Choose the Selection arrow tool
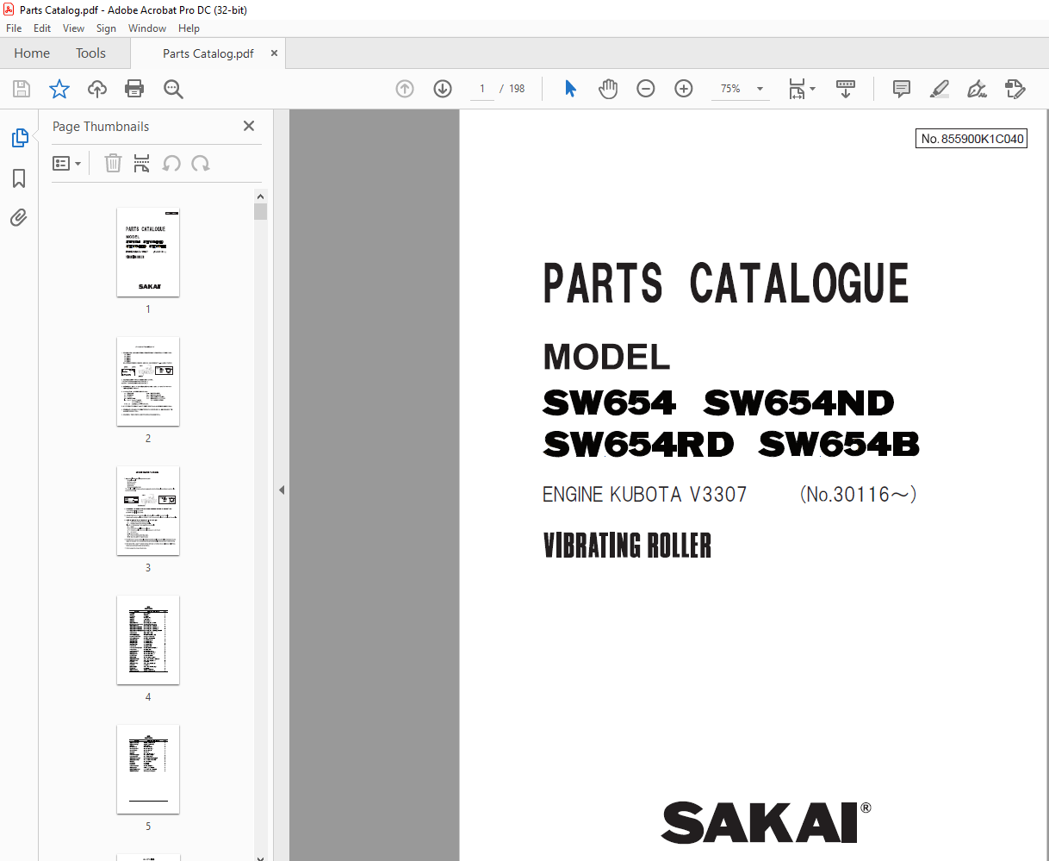Image resolution: width=1049 pixels, height=861 pixels. (x=570, y=89)
